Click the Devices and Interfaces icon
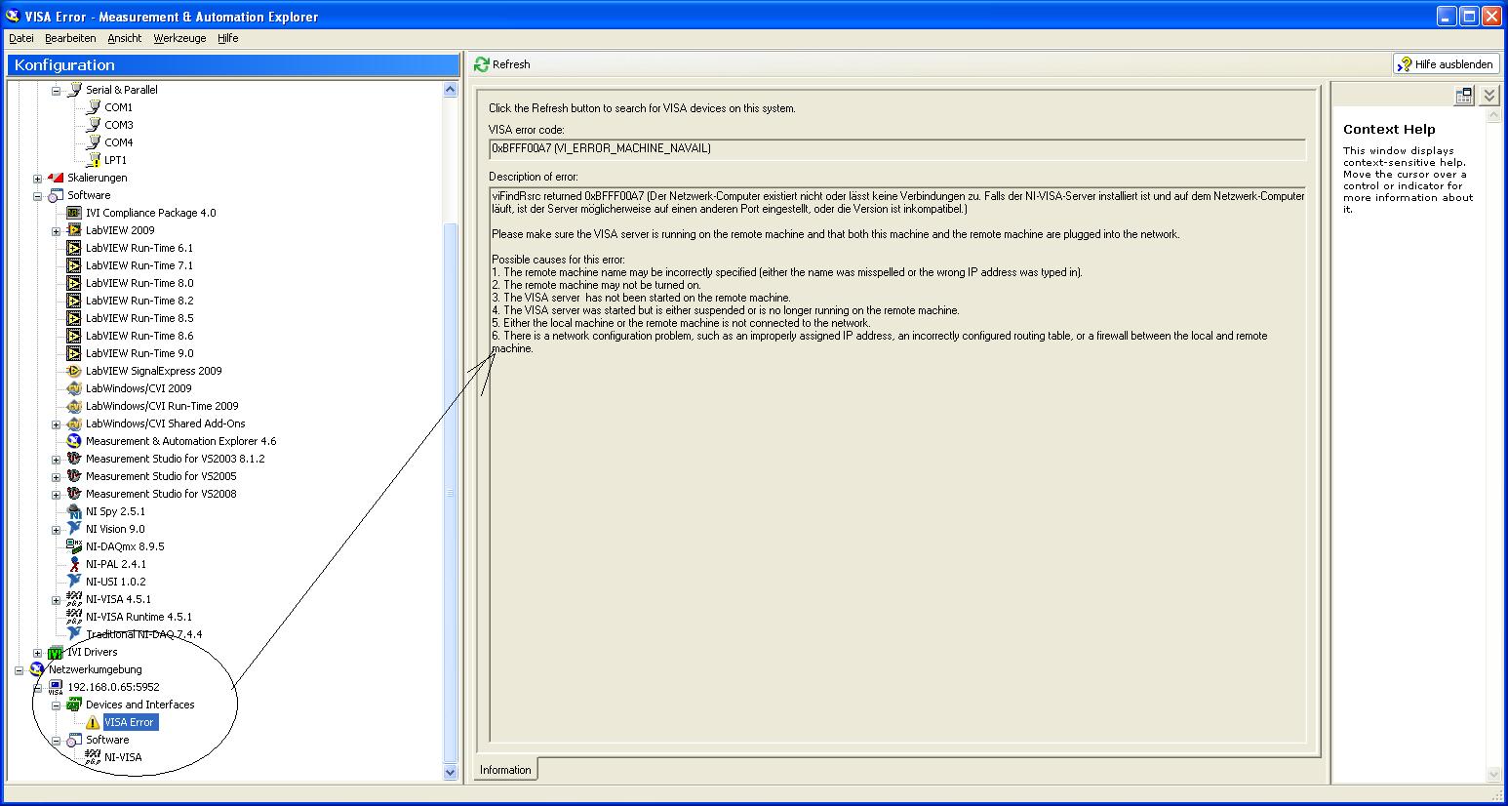 point(75,705)
